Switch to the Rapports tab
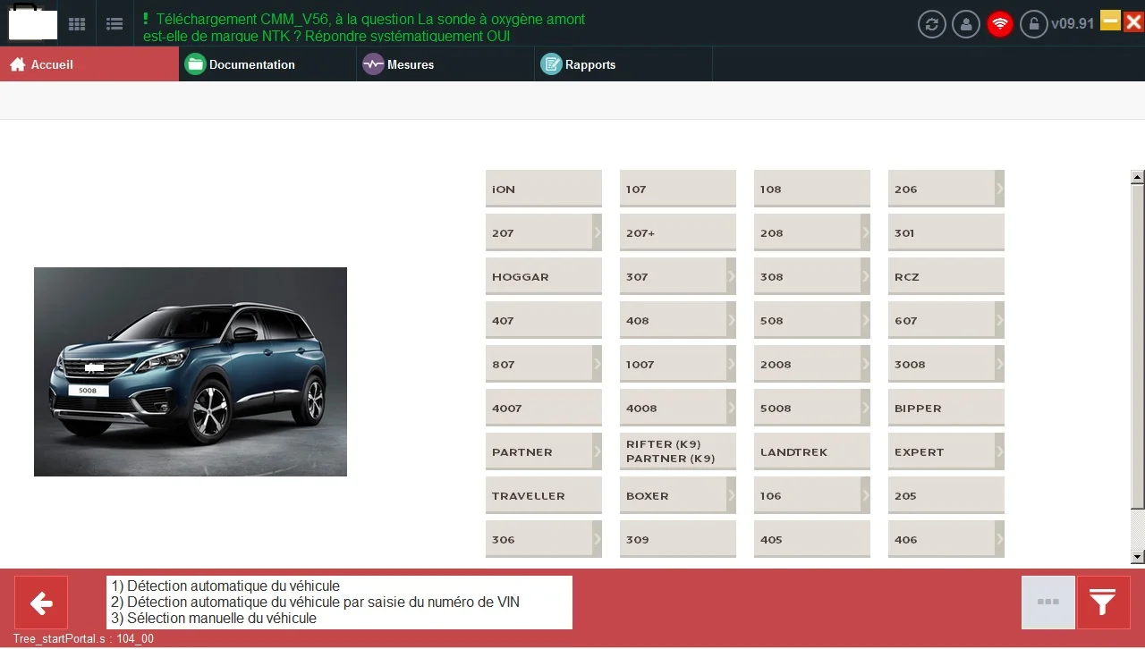Viewport: 1145px width, 649px height. pos(623,64)
